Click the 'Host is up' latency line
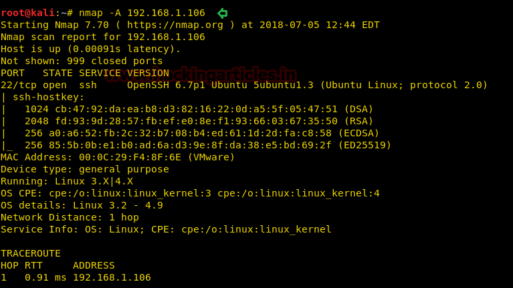The image size is (513, 288). click(90, 49)
